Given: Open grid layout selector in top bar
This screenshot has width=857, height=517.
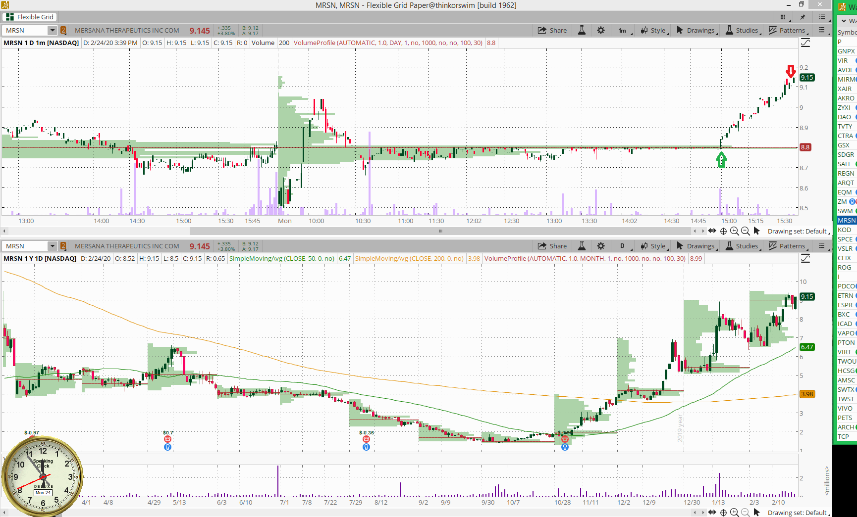Looking at the screenshot, I should click(x=783, y=17).
